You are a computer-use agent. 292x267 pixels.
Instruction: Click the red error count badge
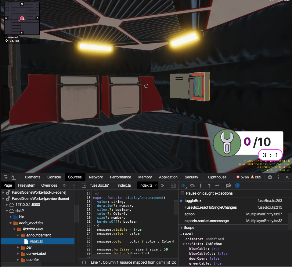click(243, 177)
